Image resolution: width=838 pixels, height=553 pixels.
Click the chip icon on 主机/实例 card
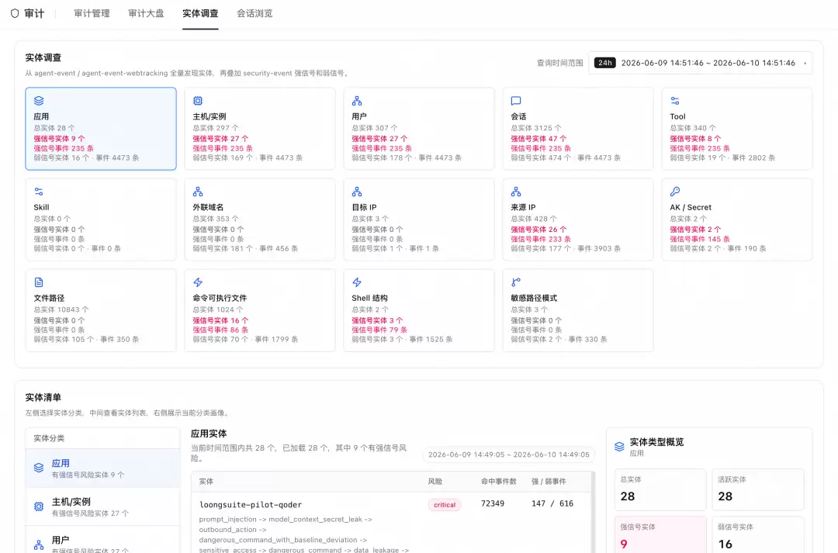click(198, 101)
